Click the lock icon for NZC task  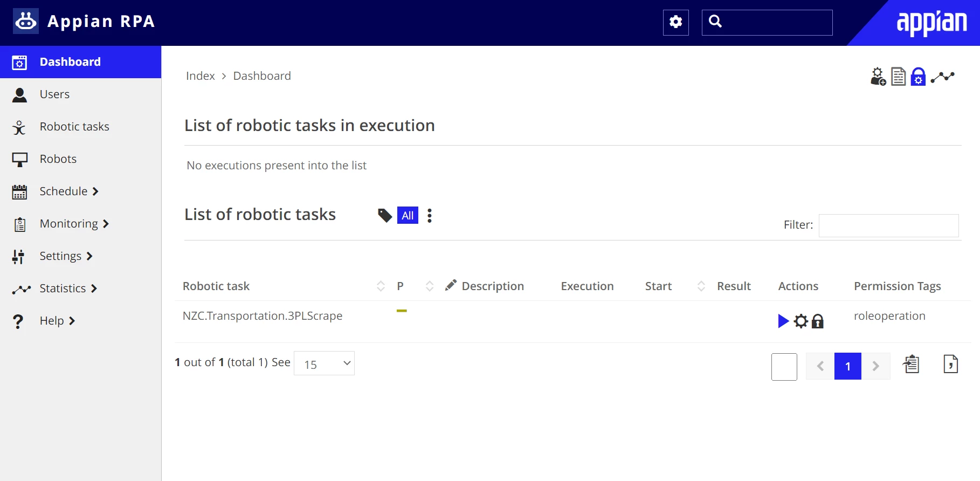click(x=818, y=321)
